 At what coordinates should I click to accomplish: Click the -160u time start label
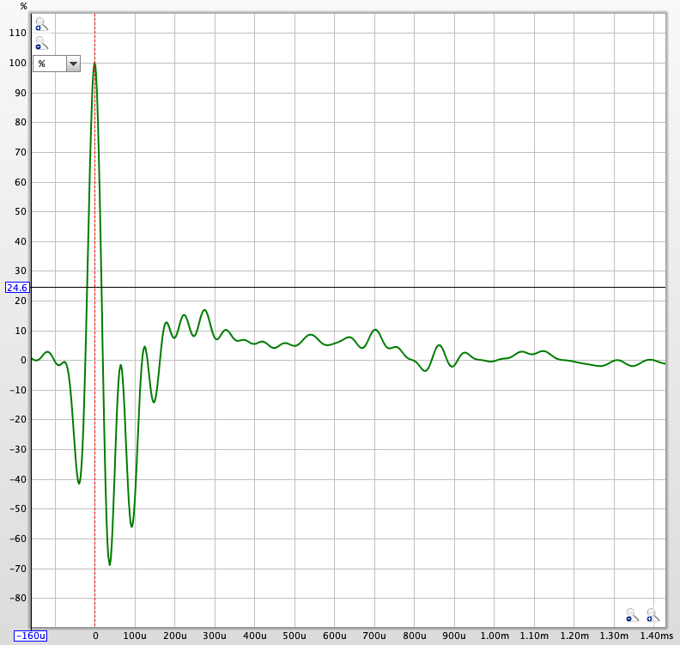(x=30, y=636)
